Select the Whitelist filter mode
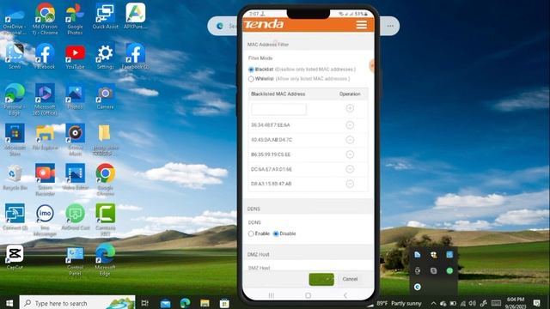Viewport: 550px width, 309px height. (251, 79)
